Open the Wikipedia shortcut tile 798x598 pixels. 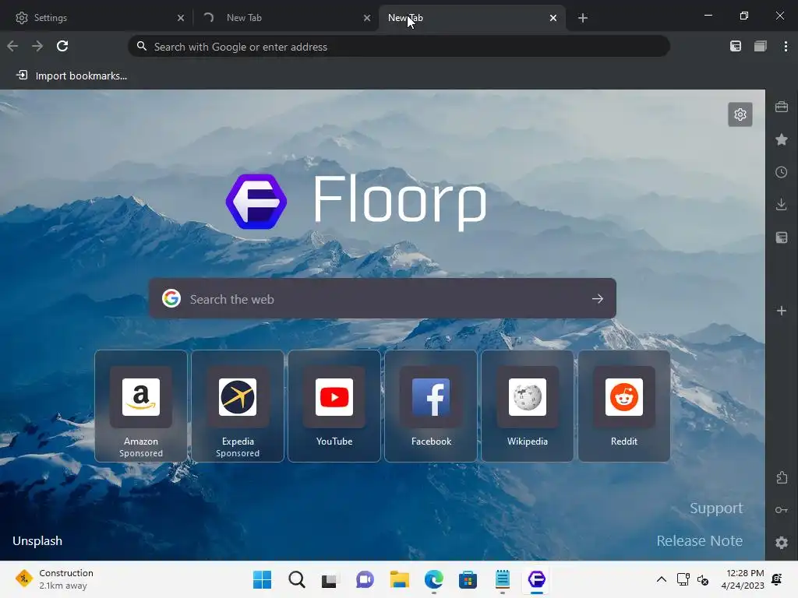coord(528,406)
